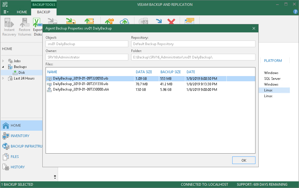This screenshot has width=299, height=188.
Task: Select Jobs in the navigation tree
Action: [x=17, y=61]
